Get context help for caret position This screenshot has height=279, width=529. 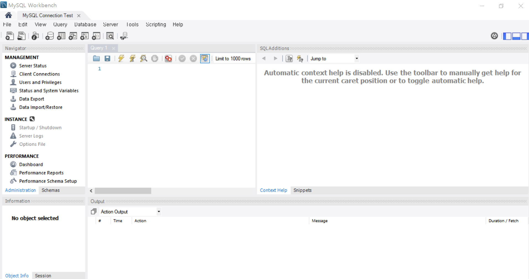point(289,58)
